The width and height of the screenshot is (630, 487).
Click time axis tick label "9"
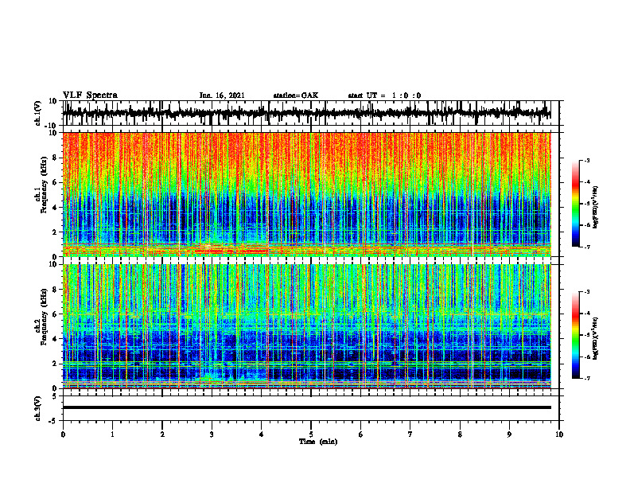(x=509, y=434)
